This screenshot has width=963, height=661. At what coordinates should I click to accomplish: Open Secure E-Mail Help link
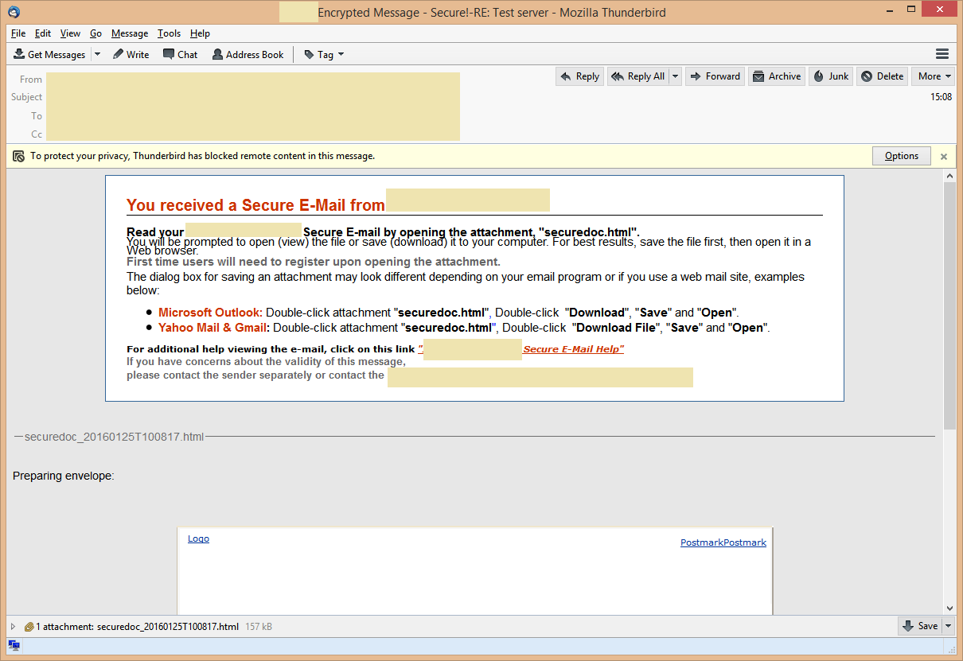[x=573, y=349]
